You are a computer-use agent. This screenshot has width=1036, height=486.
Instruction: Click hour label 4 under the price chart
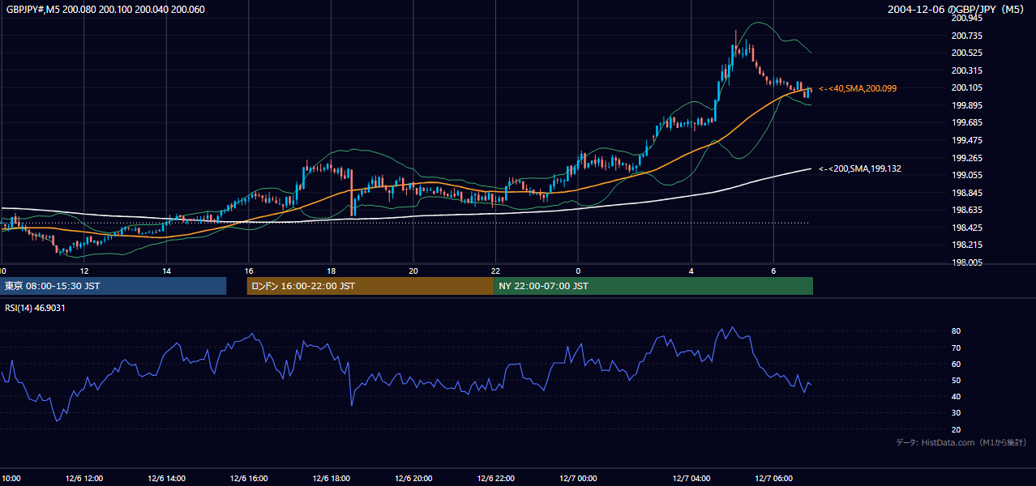(691, 271)
